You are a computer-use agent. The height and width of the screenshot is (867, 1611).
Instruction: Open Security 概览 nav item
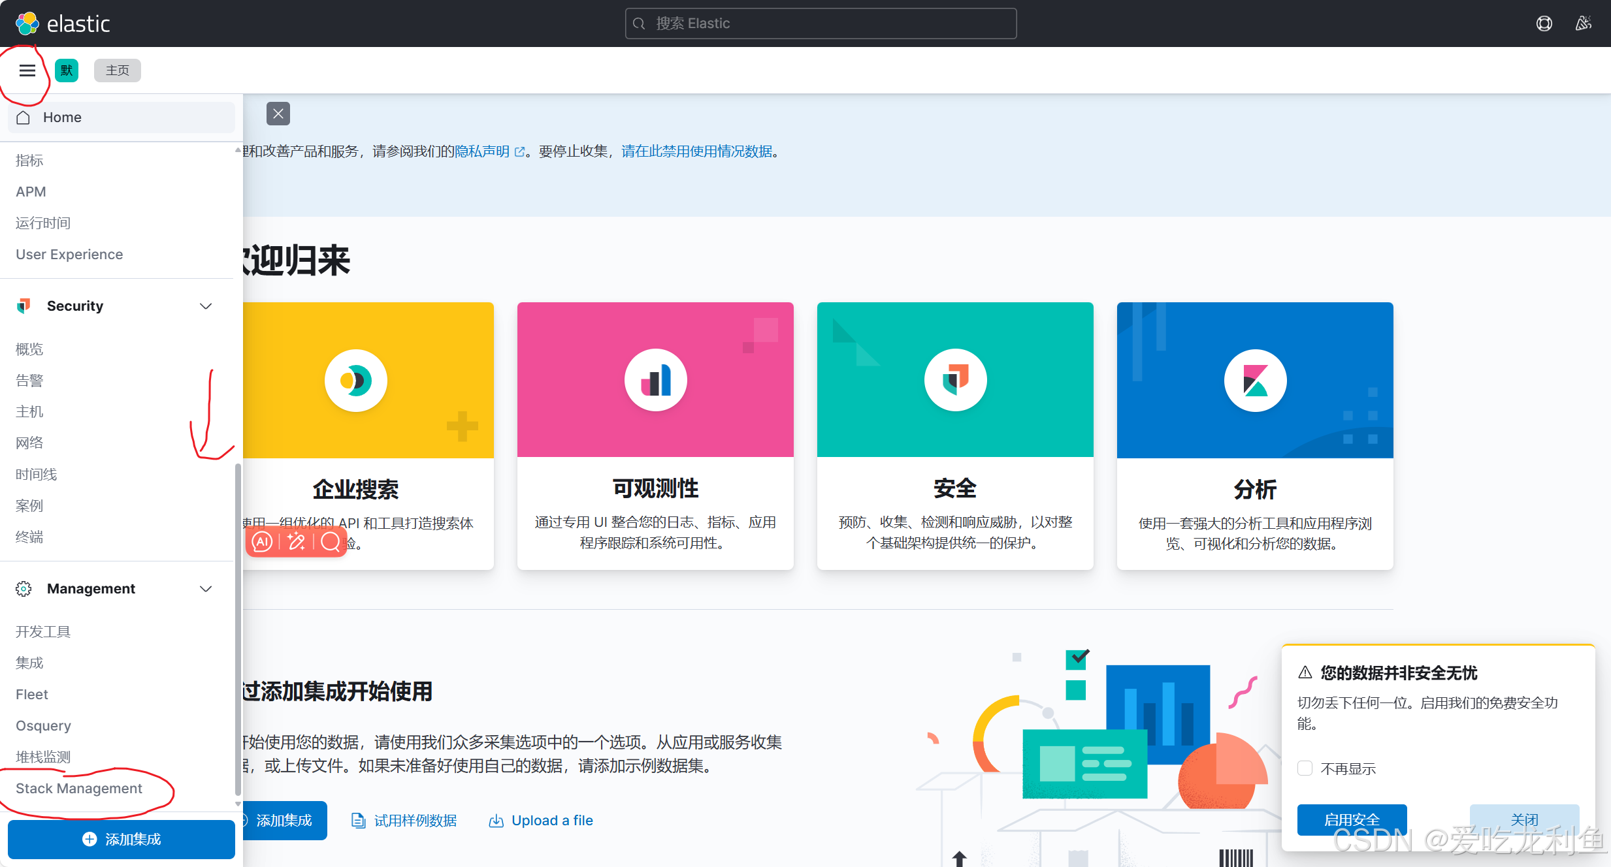[29, 349]
